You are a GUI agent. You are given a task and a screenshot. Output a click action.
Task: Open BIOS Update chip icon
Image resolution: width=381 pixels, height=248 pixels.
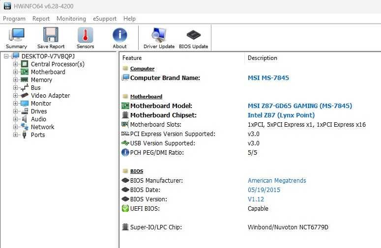click(x=193, y=35)
